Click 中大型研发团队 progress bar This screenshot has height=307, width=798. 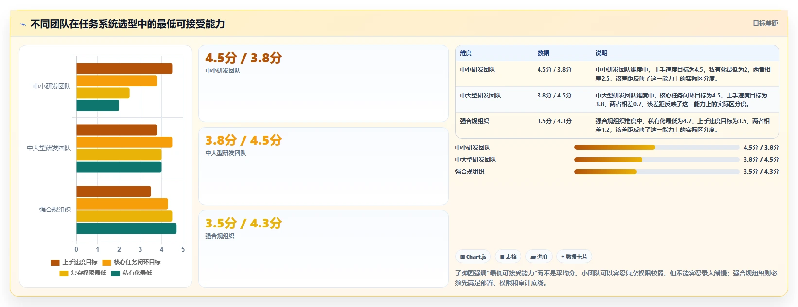(x=657, y=160)
